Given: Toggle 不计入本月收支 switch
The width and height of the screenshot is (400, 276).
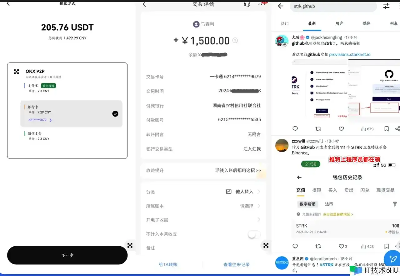Looking at the screenshot, I should 254,234.
